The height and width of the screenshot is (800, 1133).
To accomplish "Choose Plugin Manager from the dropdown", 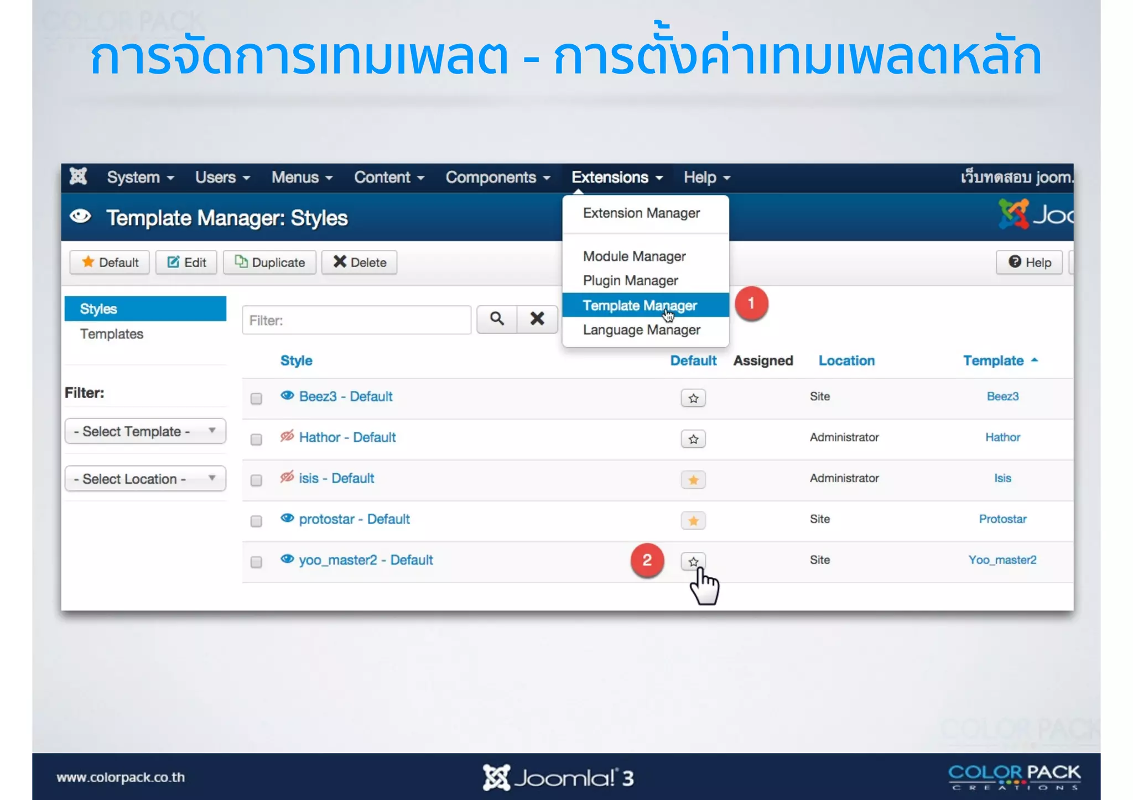I will click(630, 281).
